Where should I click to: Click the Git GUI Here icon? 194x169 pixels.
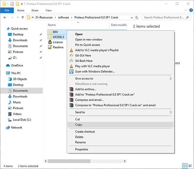[71, 55]
